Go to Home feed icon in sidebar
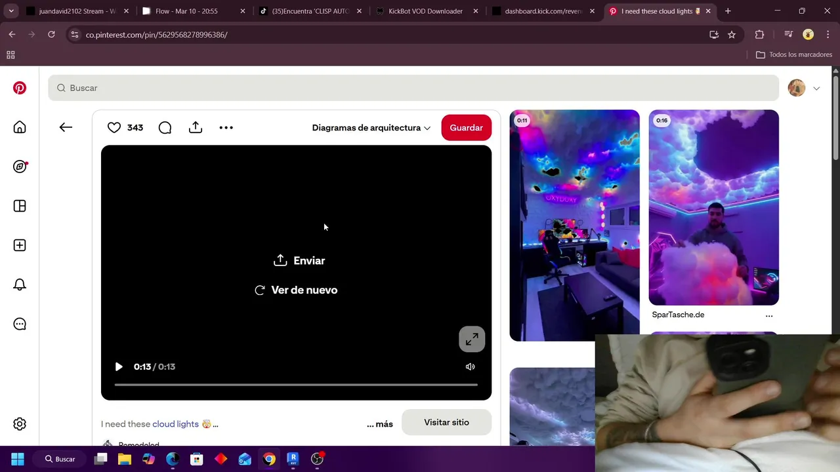 click(x=20, y=127)
